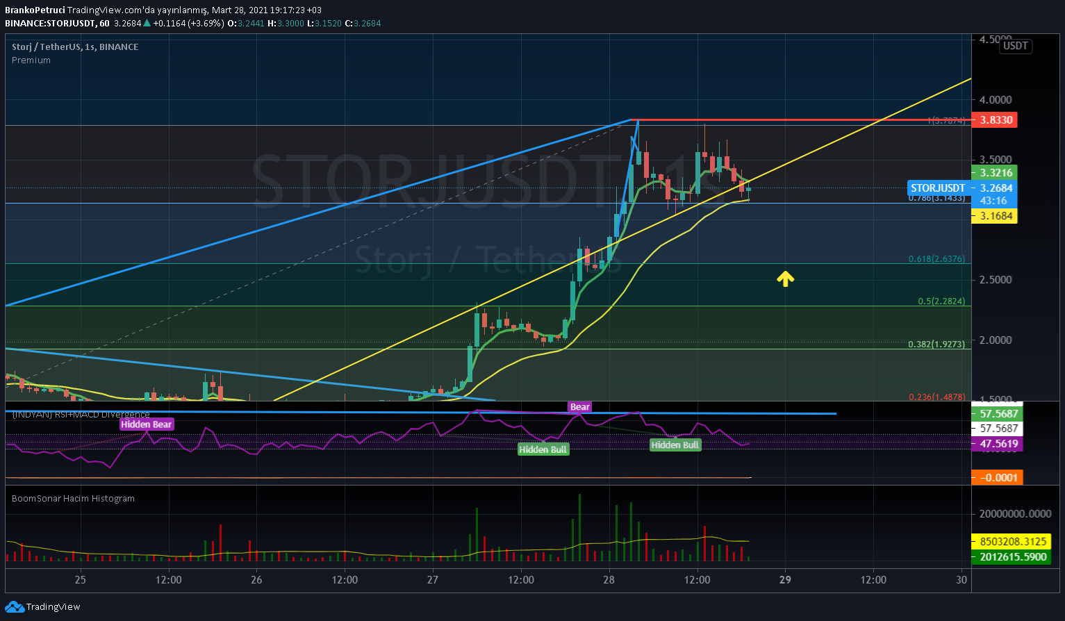The image size is (1065, 621).
Task: Click the 12:00 label between 29 and 30
Action: (874, 580)
